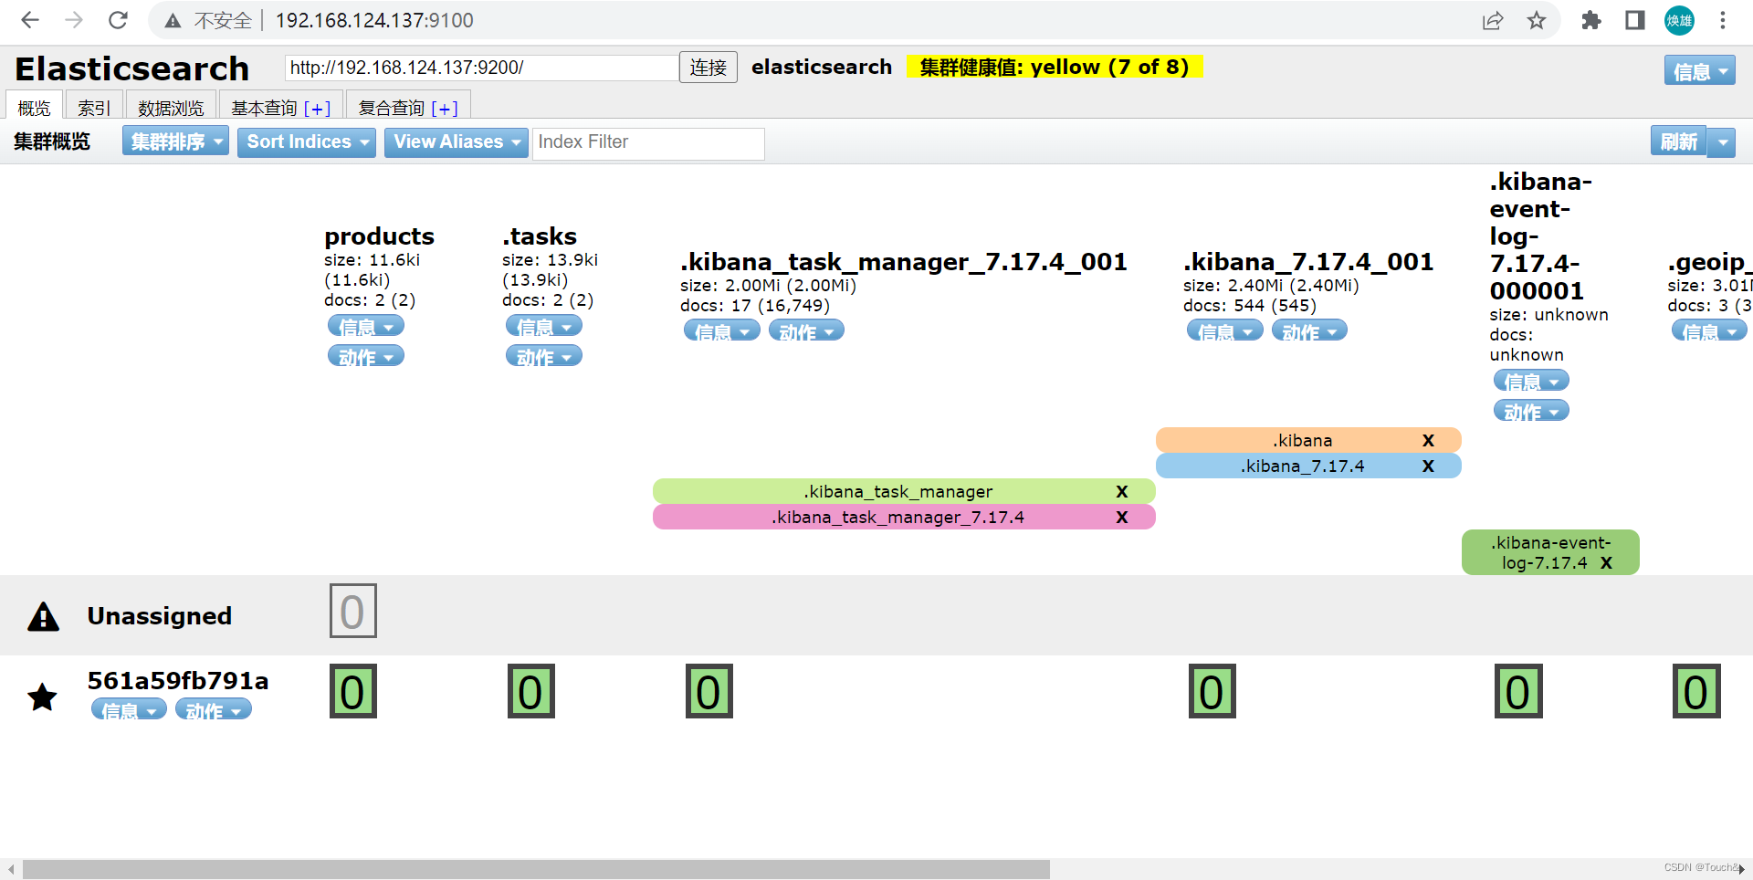The height and width of the screenshot is (880, 1753).
Task: Click the yellow cluster health status label
Action: click(1055, 67)
